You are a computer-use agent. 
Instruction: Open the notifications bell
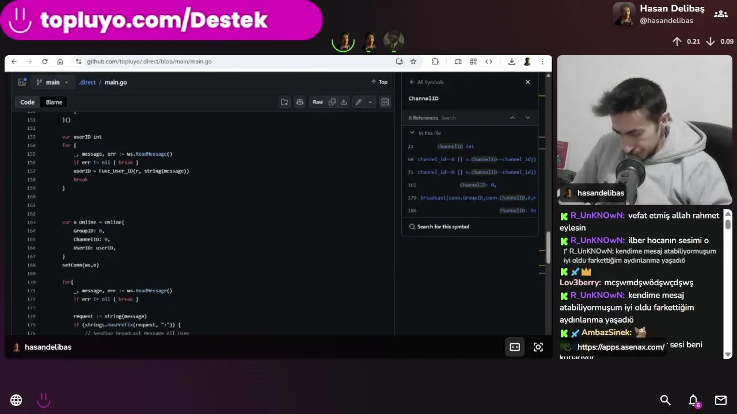point(693,400)
